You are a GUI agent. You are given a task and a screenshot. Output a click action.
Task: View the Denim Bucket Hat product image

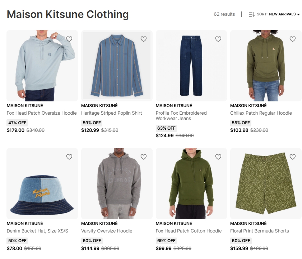(x=42, y=183)
